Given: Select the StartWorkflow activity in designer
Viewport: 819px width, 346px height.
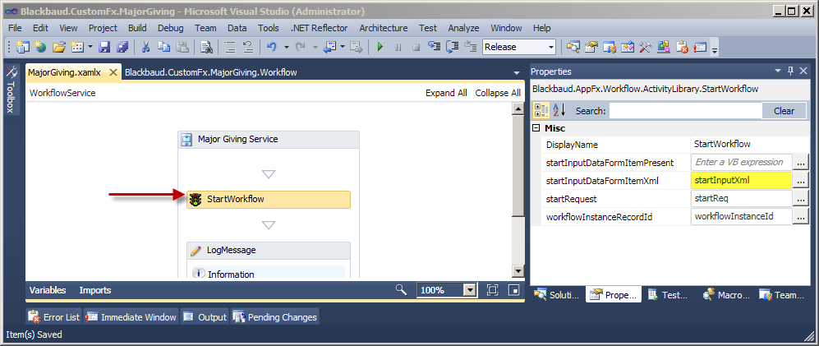Looking at the screenshot, I should tap(269, 199).
